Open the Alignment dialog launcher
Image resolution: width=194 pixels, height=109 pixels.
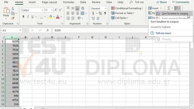[87, 24]
